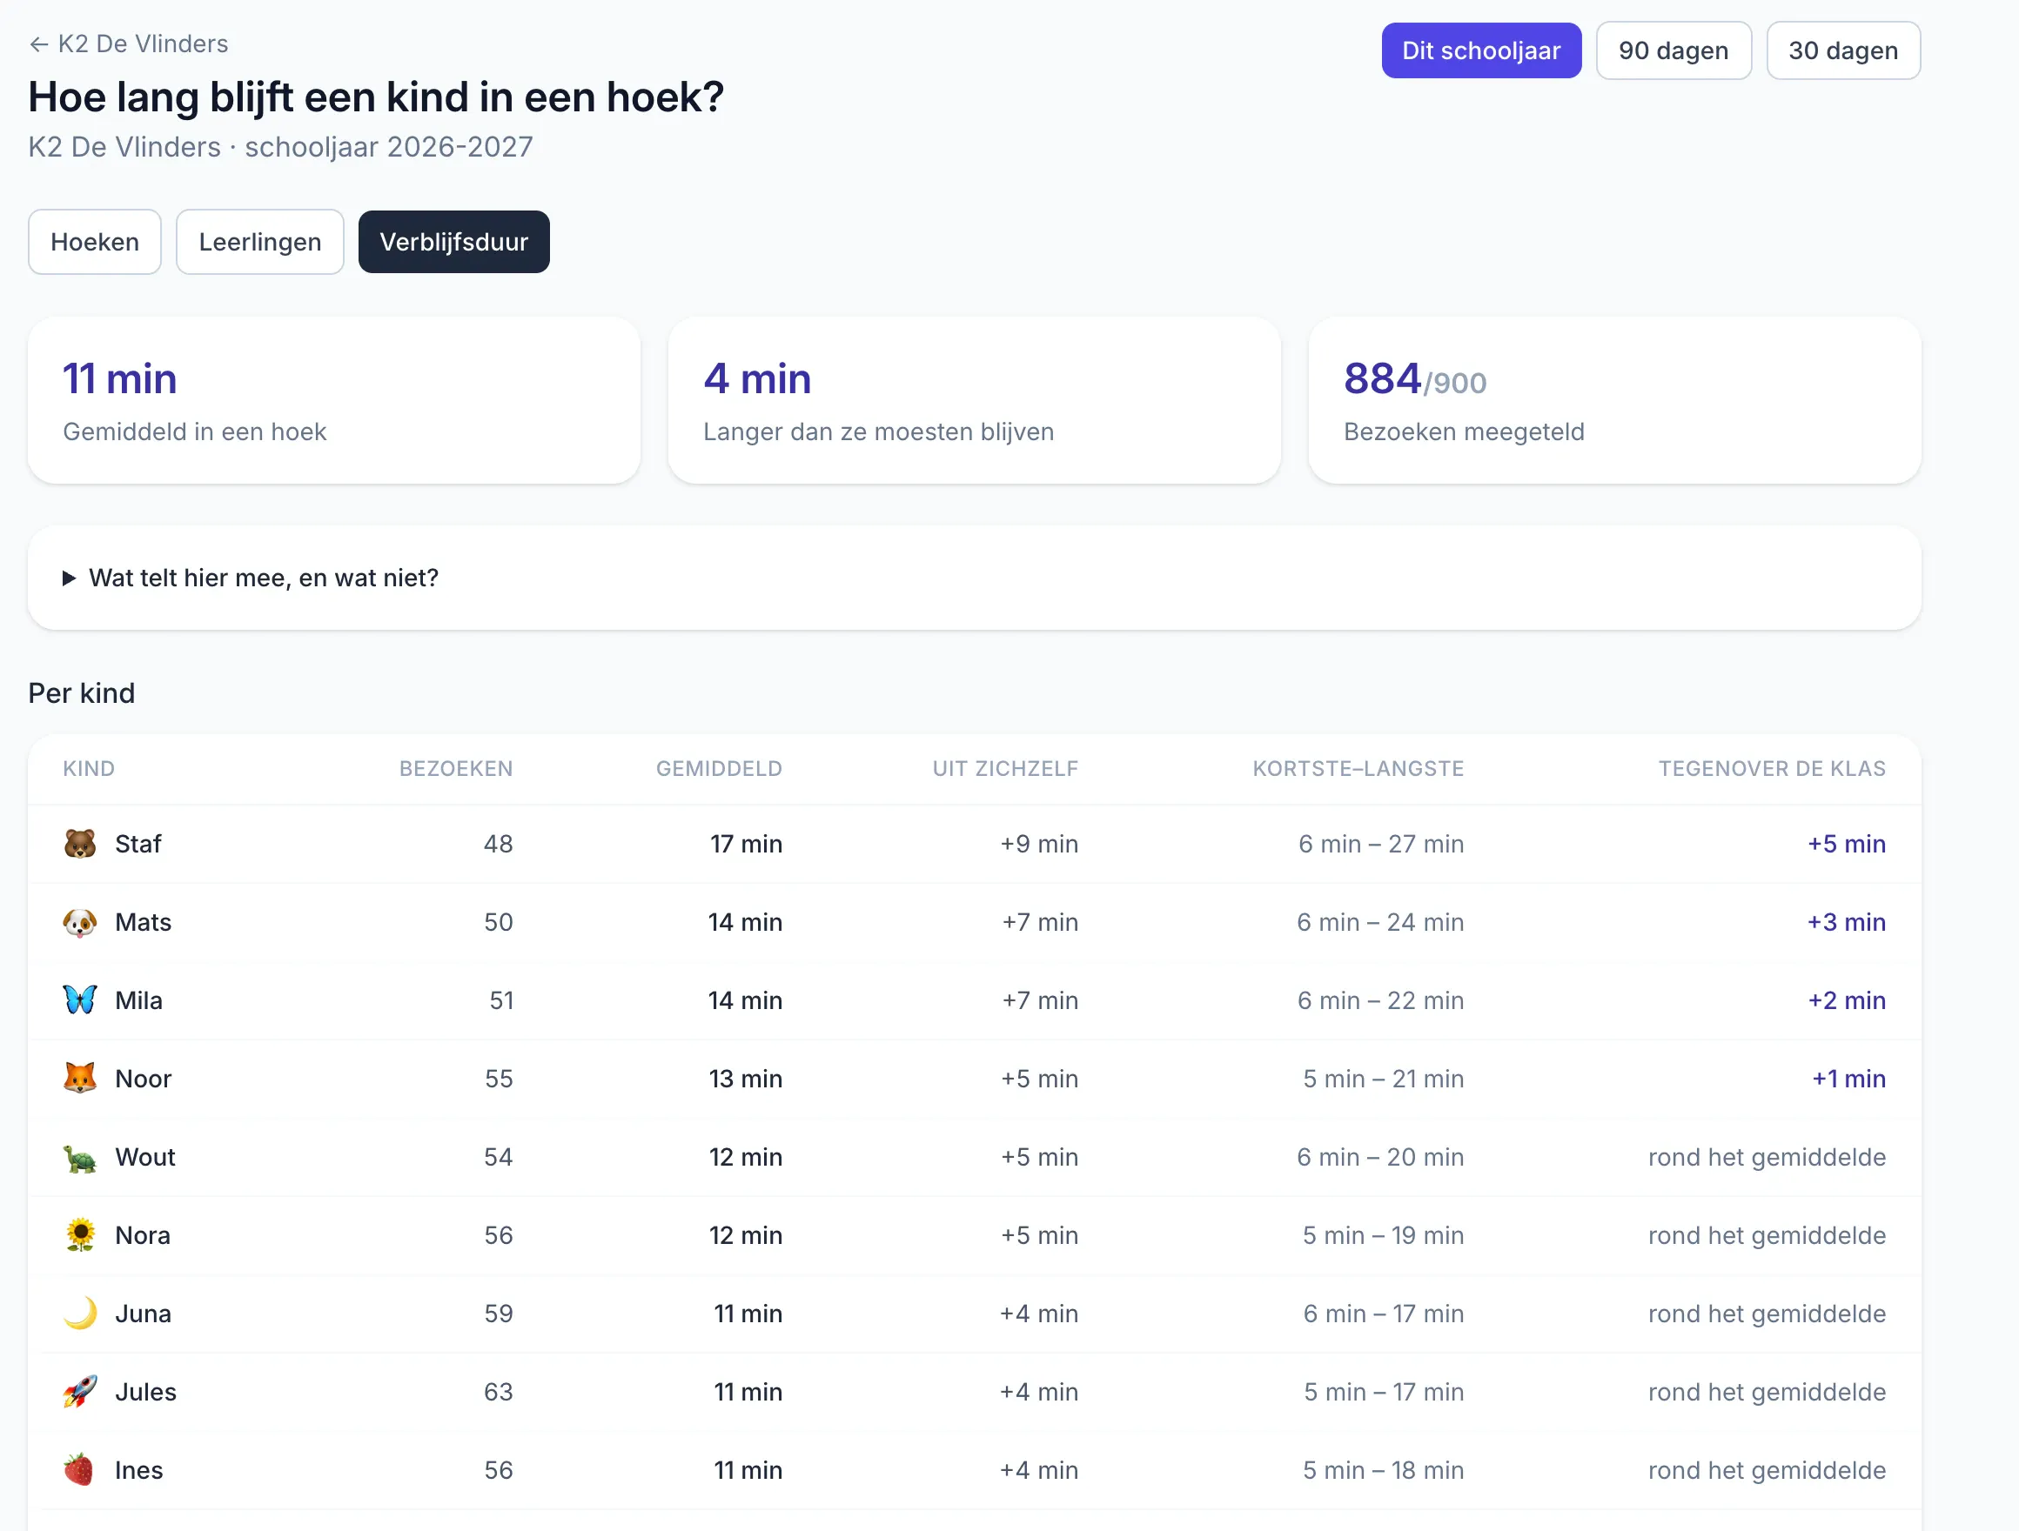This screenshot has height=1531, width=2019.
Task: Click Staf's '+5 min' class comparison
Action: point(1847,844)
